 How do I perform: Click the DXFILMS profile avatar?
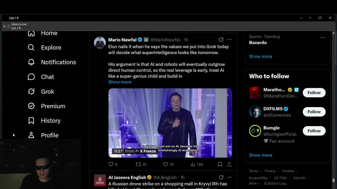coord(255,112)
